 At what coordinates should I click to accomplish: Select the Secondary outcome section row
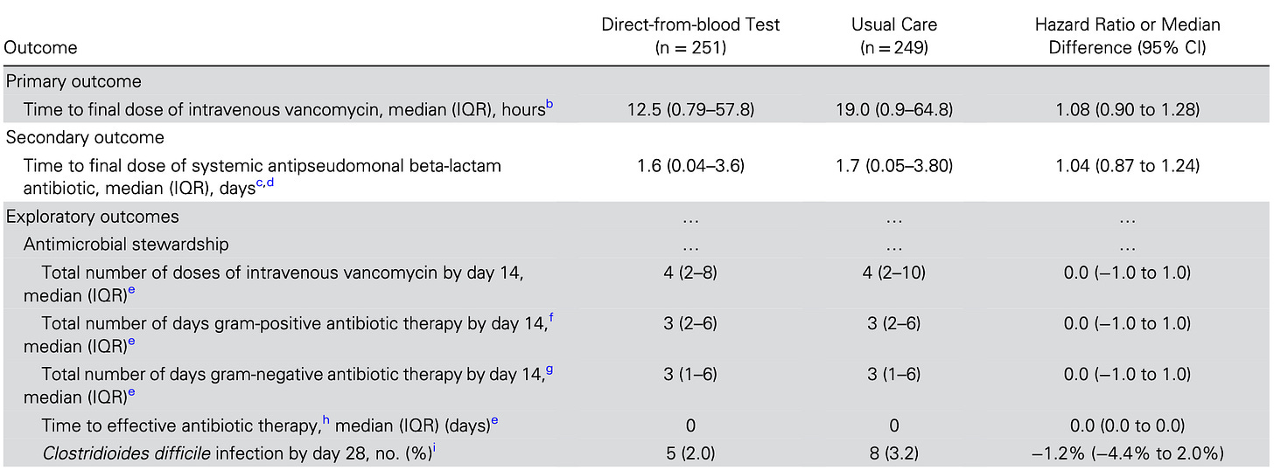pyautogui.click(x=636, y=137)
